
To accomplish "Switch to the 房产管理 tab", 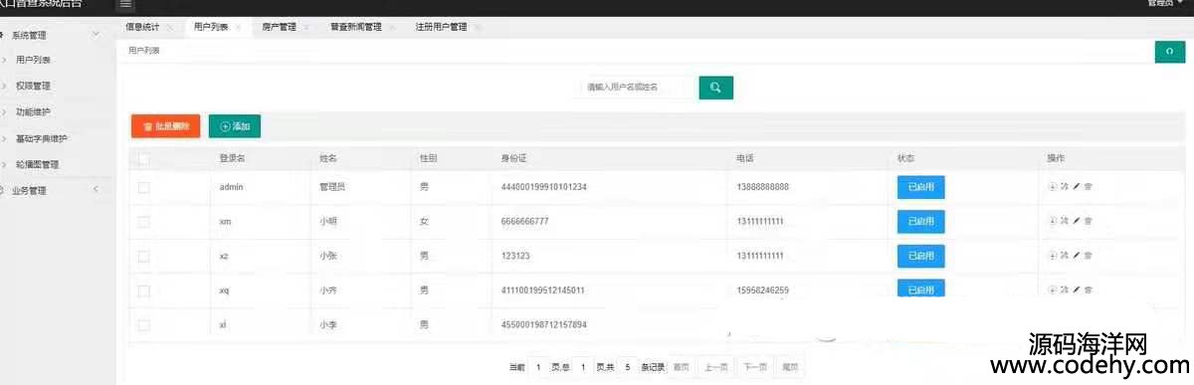I will coord(279,27).
